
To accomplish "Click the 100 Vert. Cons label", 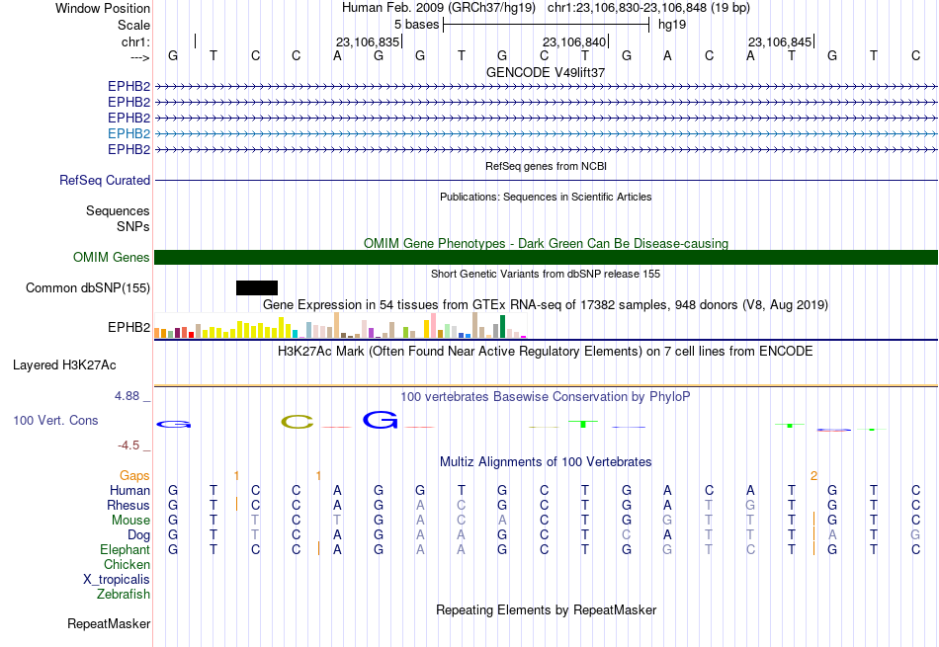I will 55,420.
